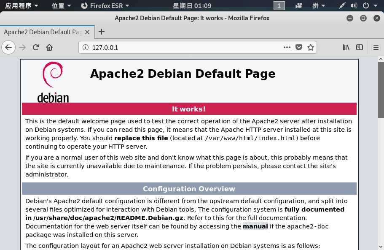Click the network connection tray icon

click(342, 5)
